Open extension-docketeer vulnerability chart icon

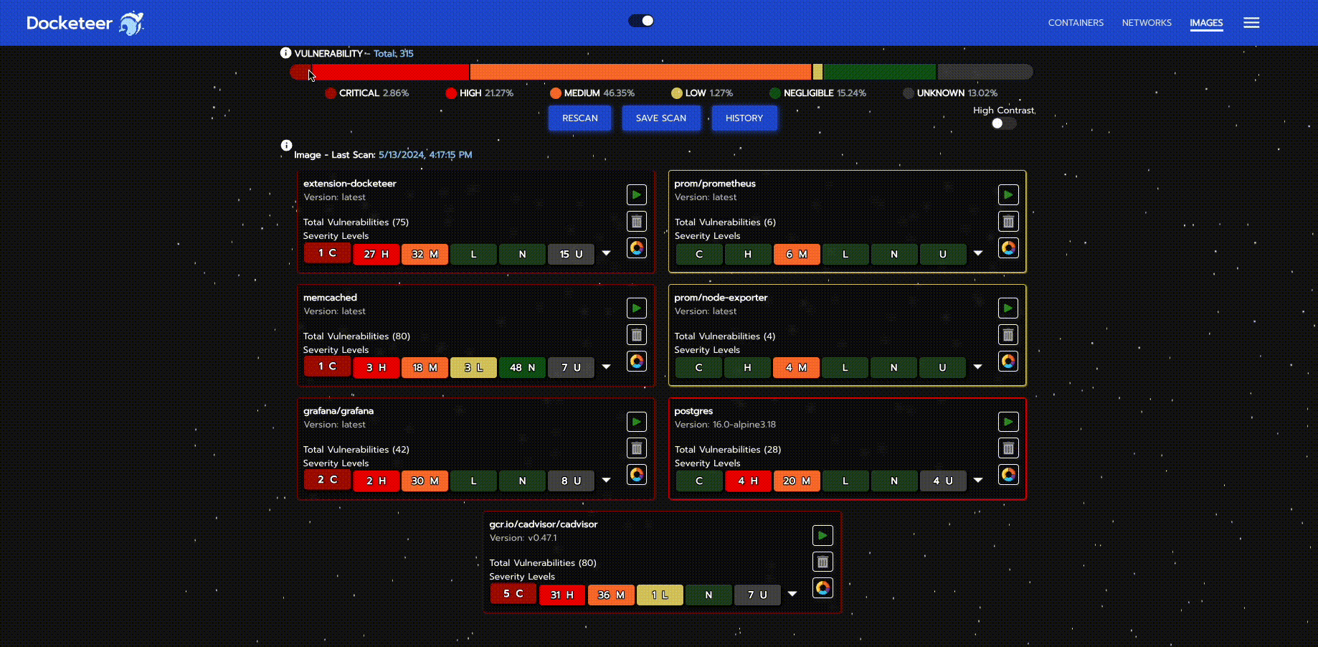636,248
